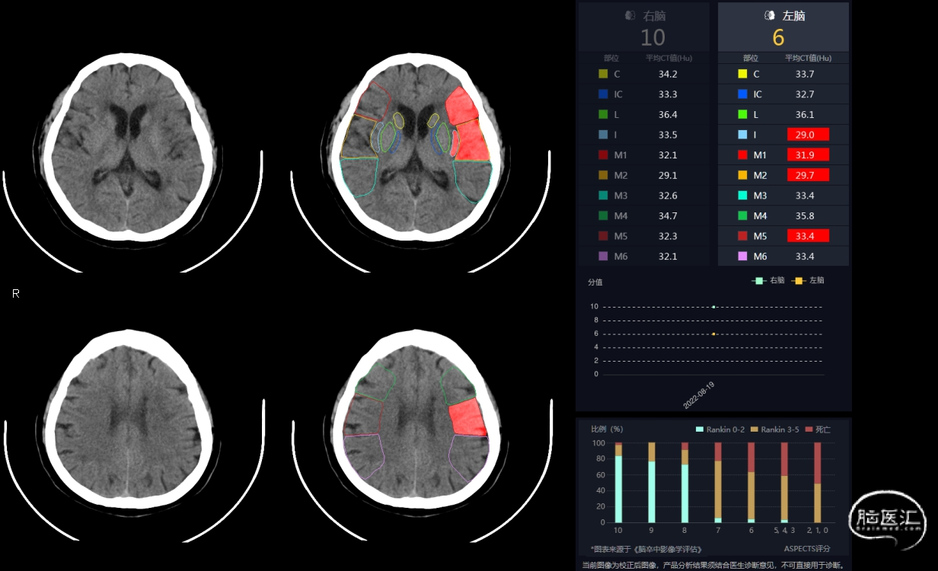938x571 pixels.
Task: Select the 右脑 tab with score 10
Action: pyautogui.click(x=643, y=27)
